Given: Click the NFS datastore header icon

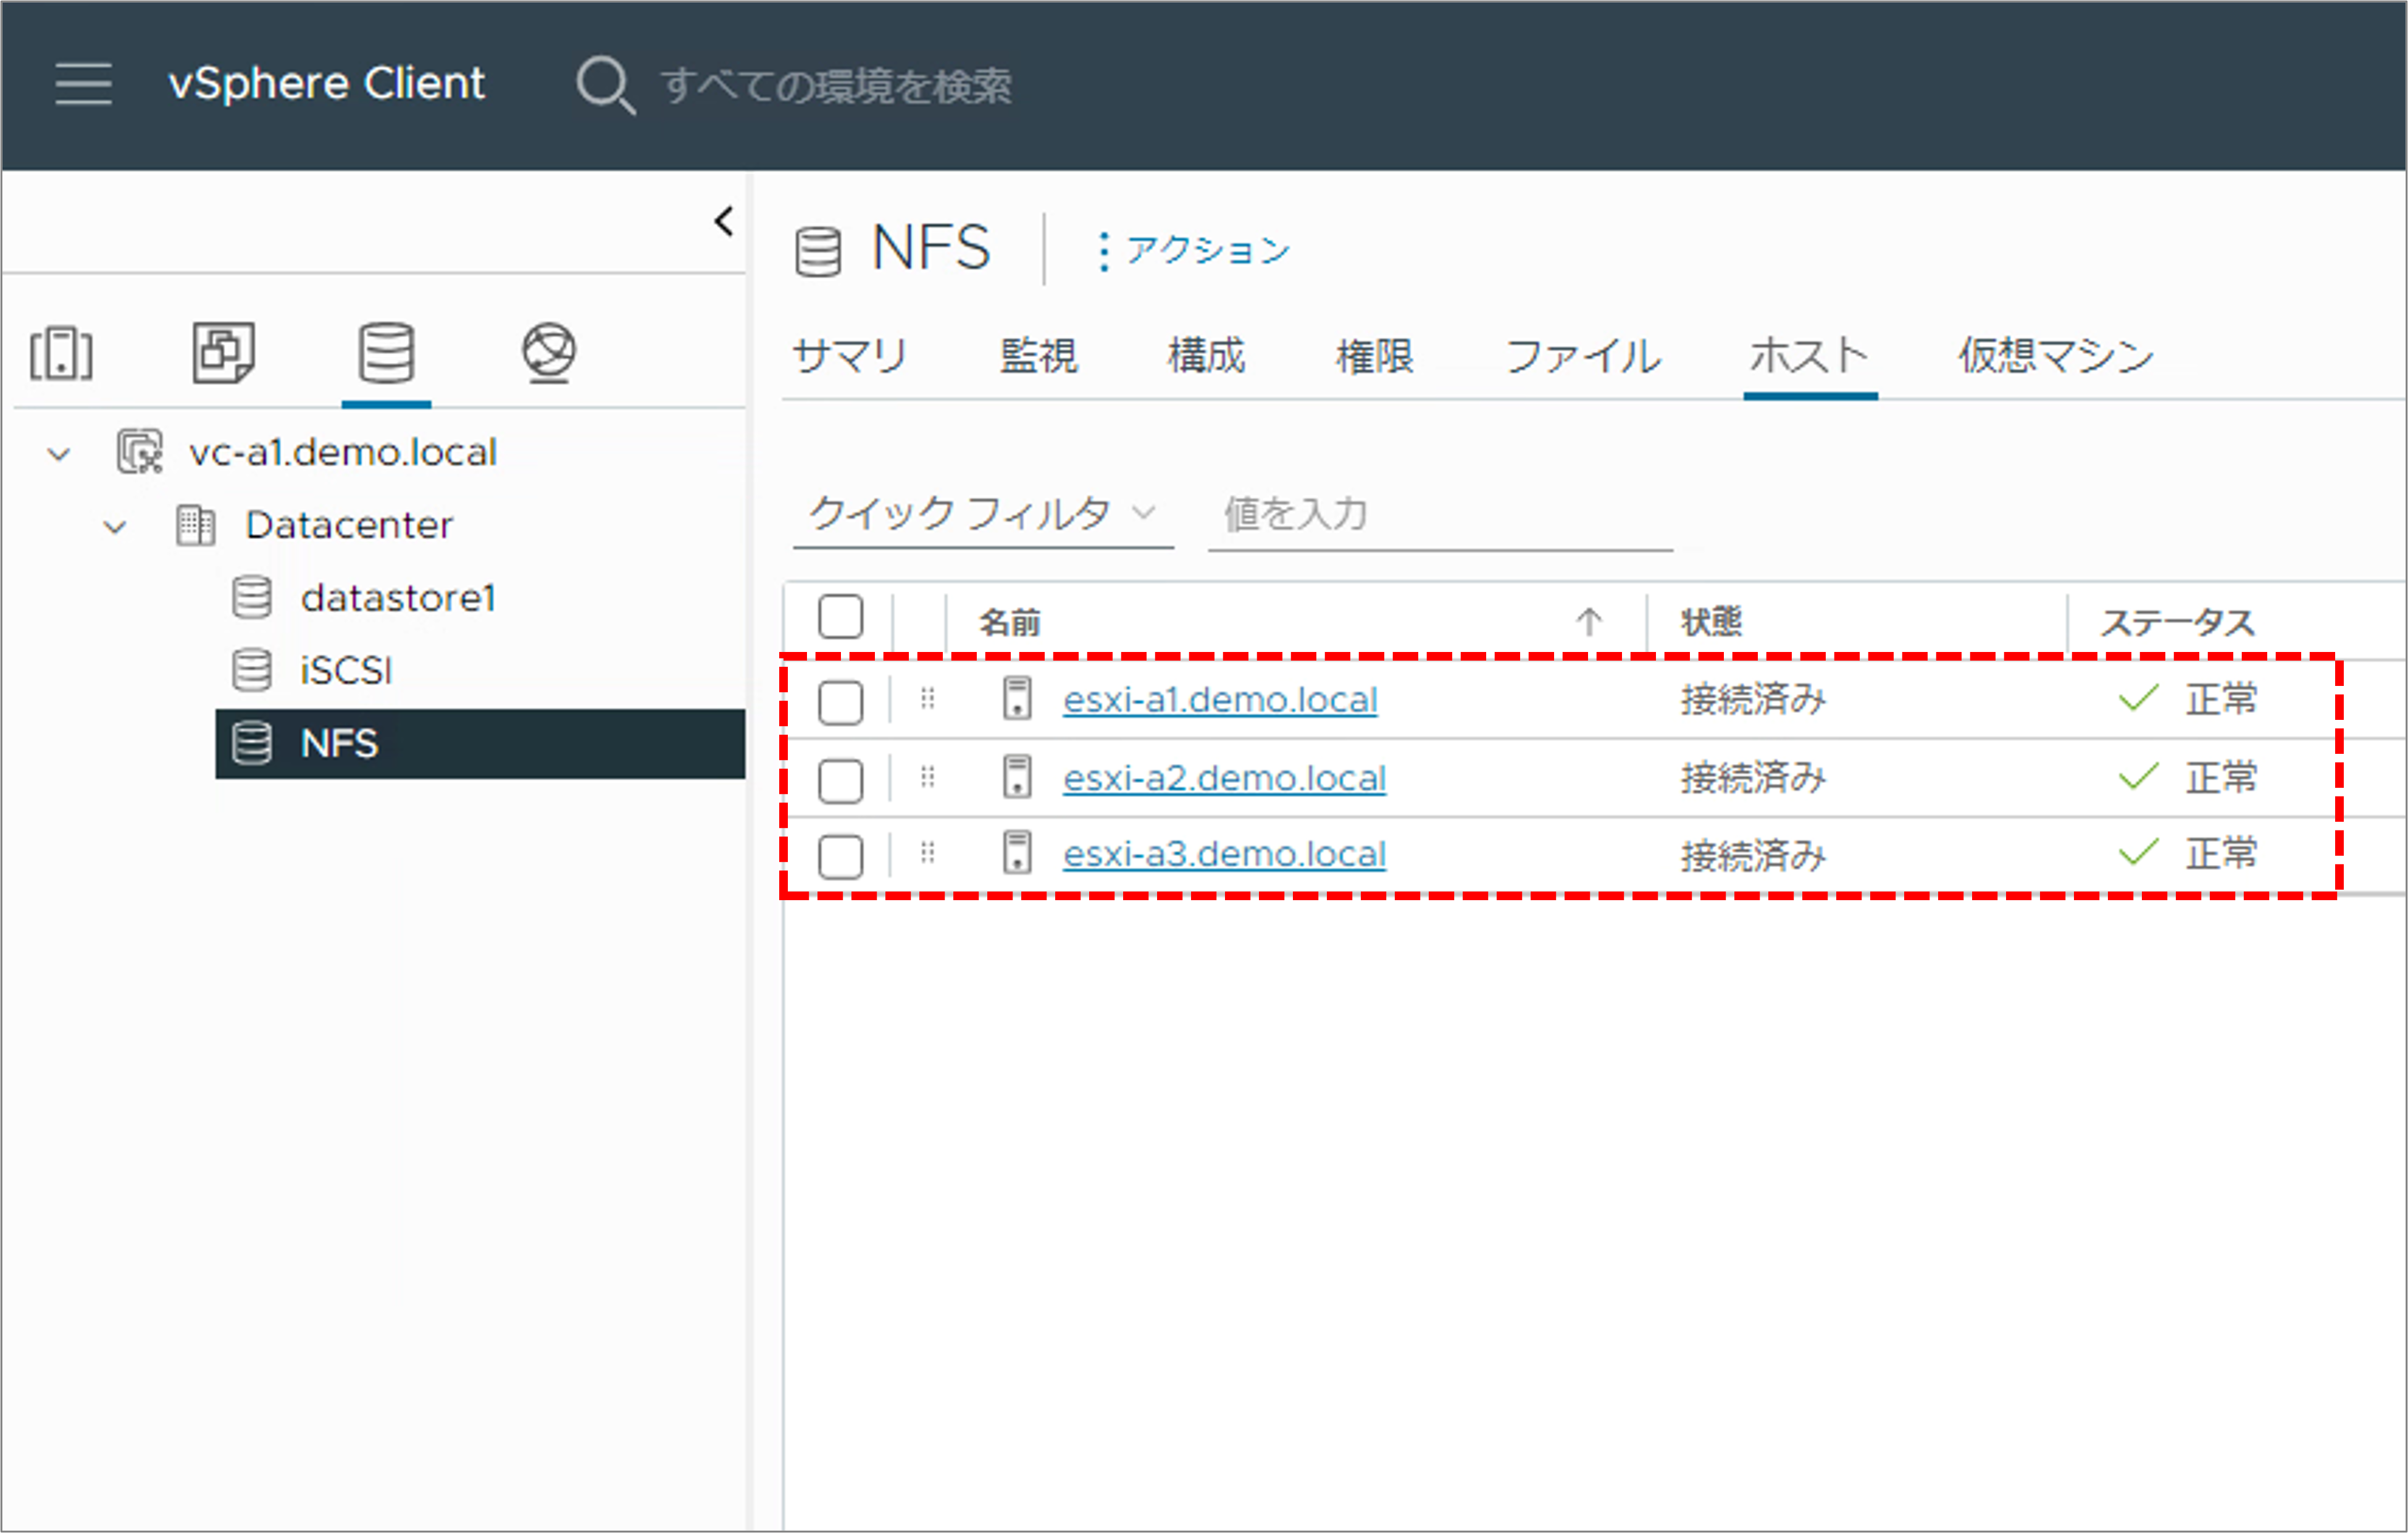Looking at the screenshot, I should click(818, 251).
